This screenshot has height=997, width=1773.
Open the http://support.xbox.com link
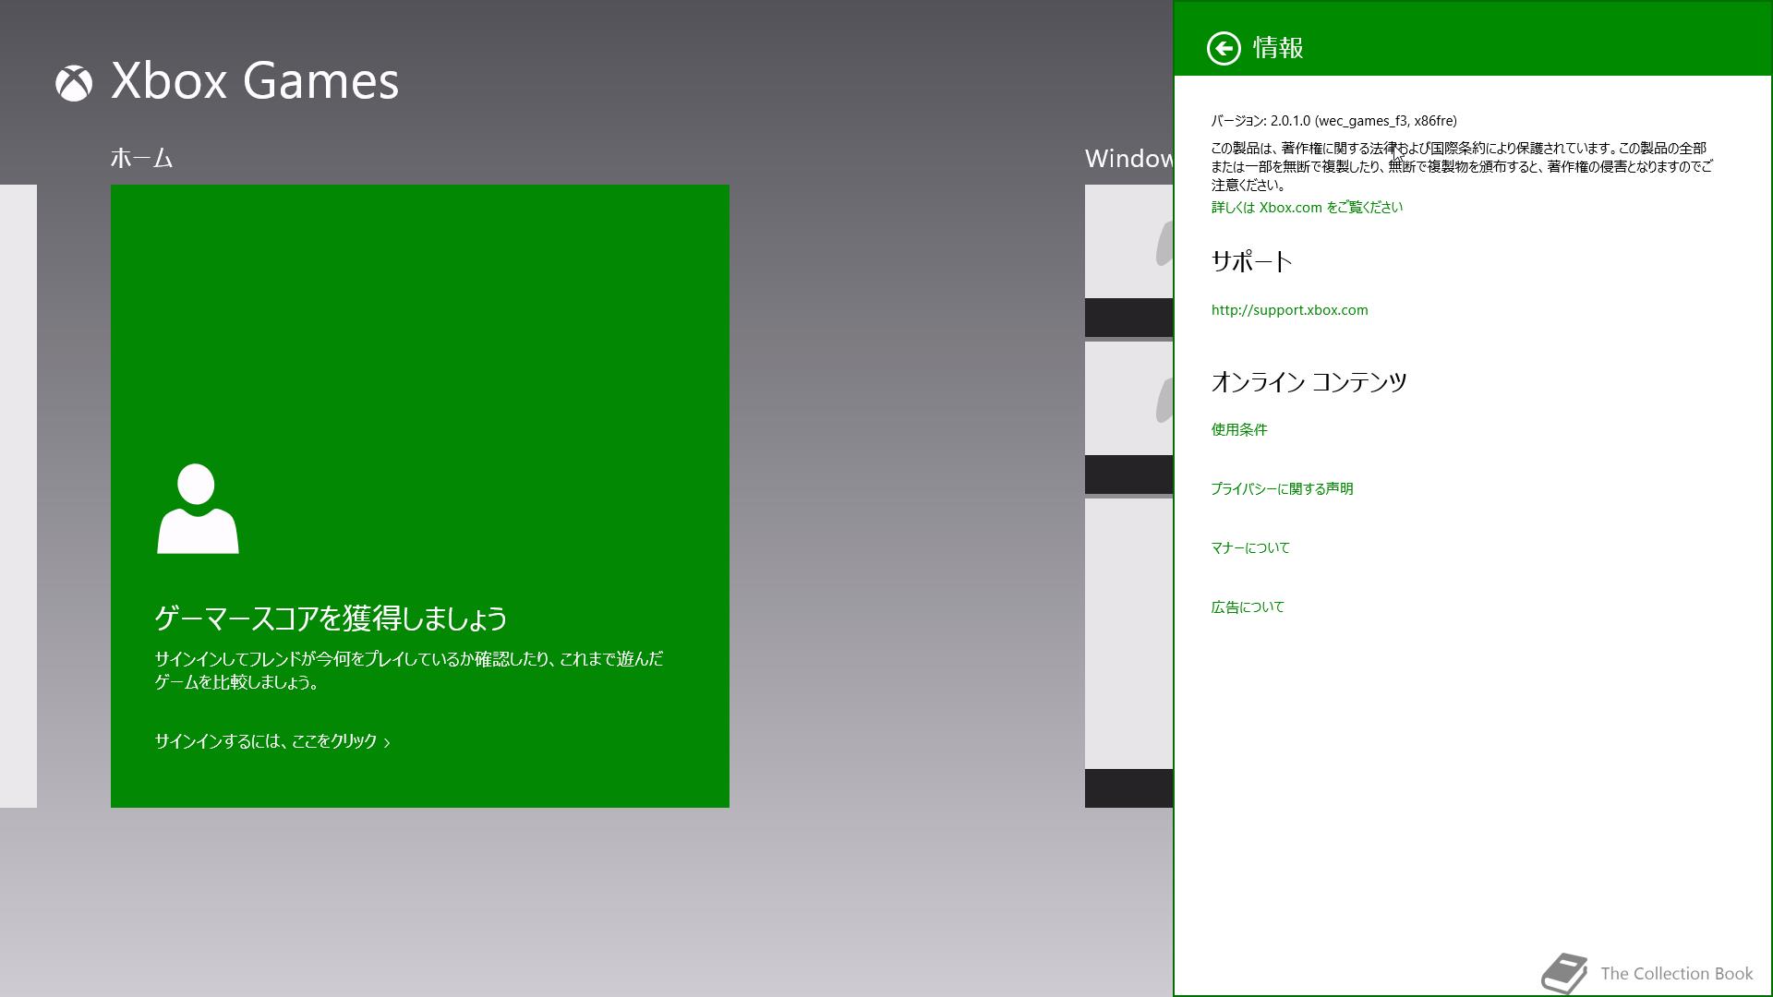[x=1289, y=310]
